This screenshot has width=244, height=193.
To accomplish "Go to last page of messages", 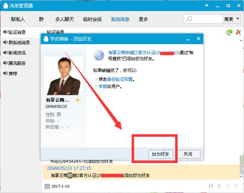I will tap(236, 186).
